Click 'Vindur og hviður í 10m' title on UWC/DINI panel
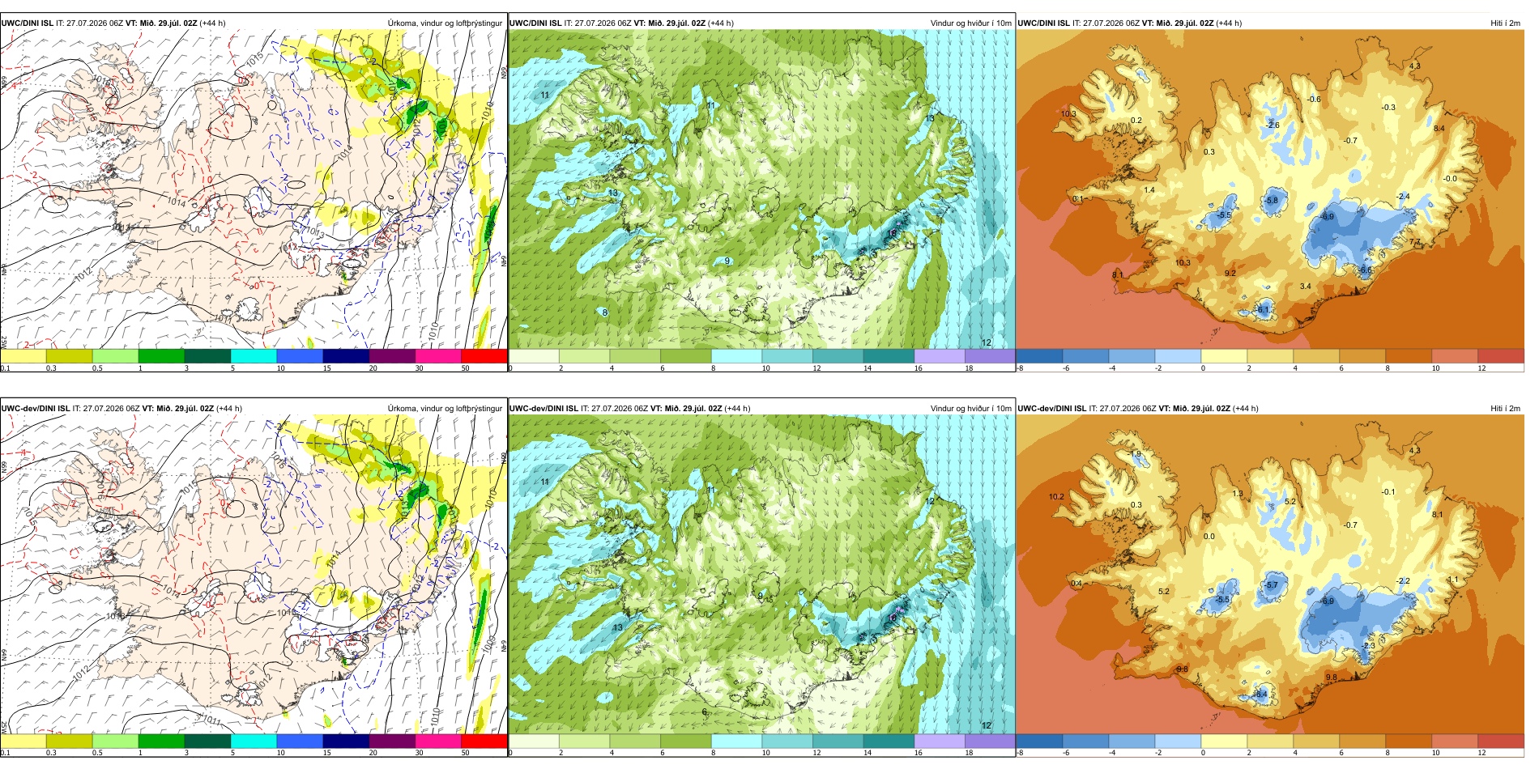The width and height of the screenshot is (1539, 769). point(971,23)
